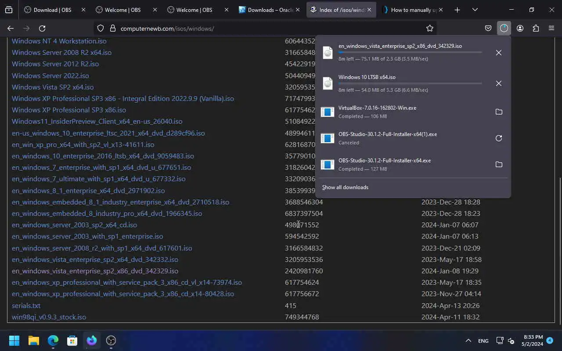Viewport: 562px width, 351px height.
Task: Open Windows XP Professional SP3 x86.iso link
Action: point(69,110)
